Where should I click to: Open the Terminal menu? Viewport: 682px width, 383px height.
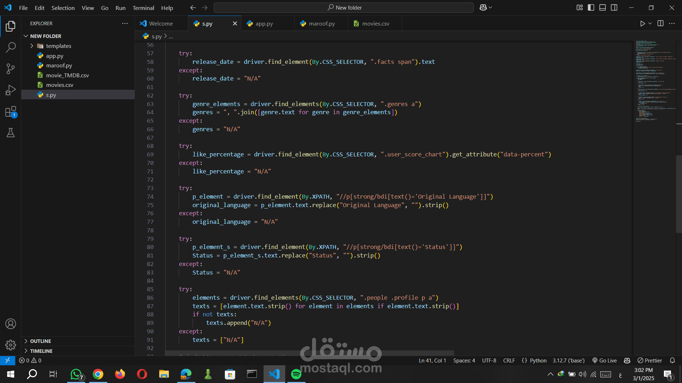pos(143,8)
